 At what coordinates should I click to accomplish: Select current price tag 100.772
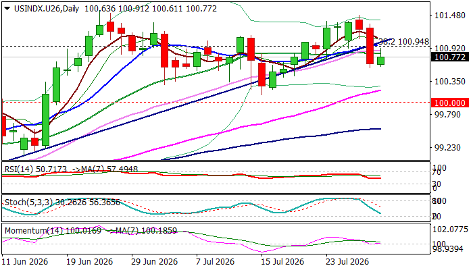pos(450,57)
